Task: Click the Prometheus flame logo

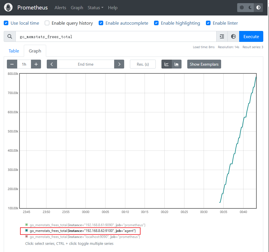Action: pyautogui.click(x=9, y=7)
